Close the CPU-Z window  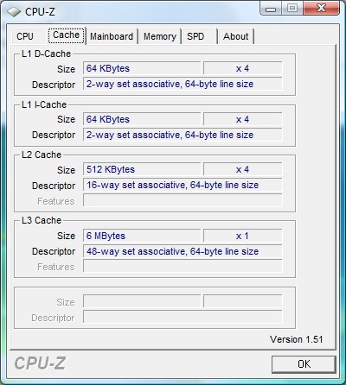[x=321, y=8]
